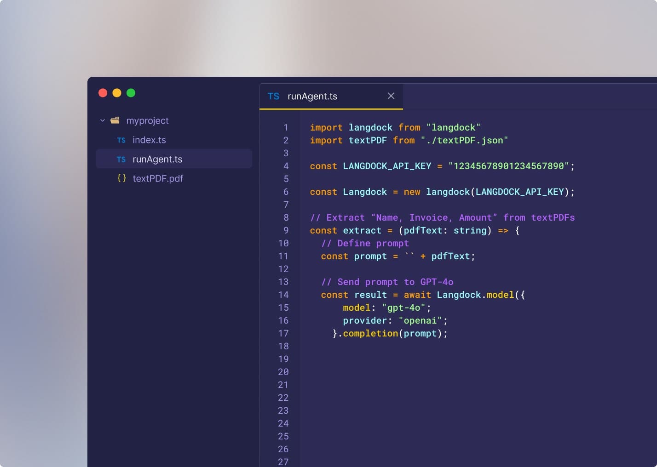The height and width of the screenshot is (467, 657).
Task: Click the completion method call on line 17
Action: click(370, 333)
